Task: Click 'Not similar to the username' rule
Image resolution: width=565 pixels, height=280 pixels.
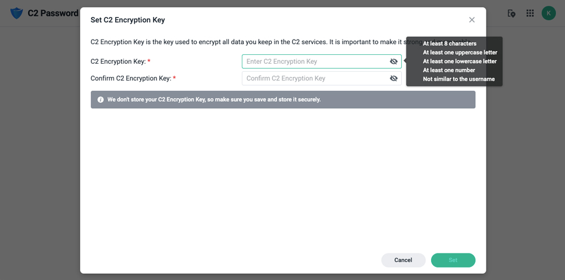Action: [459, 79]
